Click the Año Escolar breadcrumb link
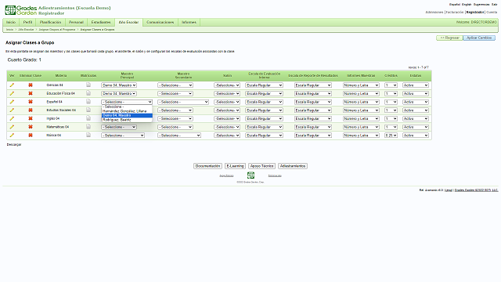 click(26, 30)
